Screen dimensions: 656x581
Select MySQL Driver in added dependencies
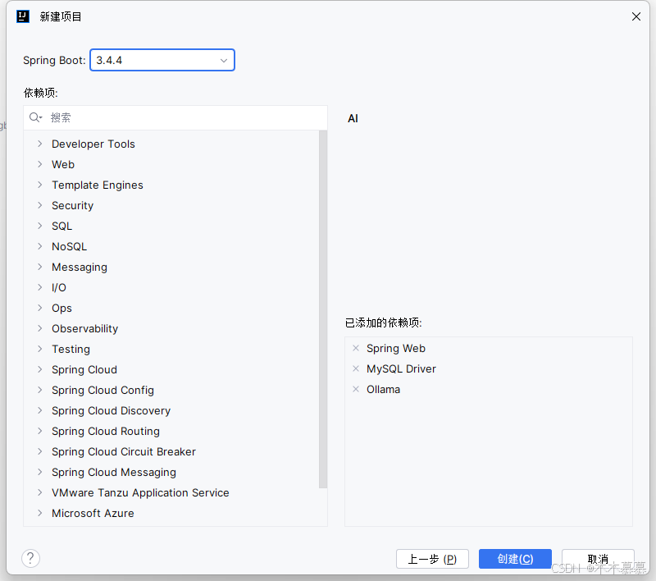pos(401,368)
